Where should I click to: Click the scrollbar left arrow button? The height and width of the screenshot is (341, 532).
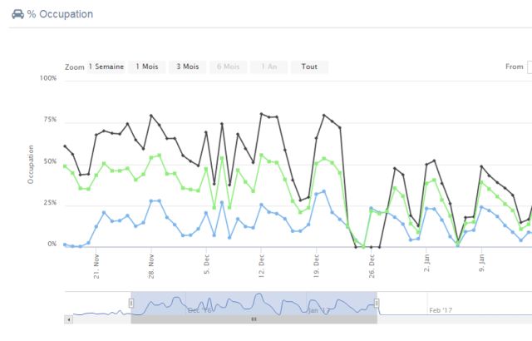[69, 319]
